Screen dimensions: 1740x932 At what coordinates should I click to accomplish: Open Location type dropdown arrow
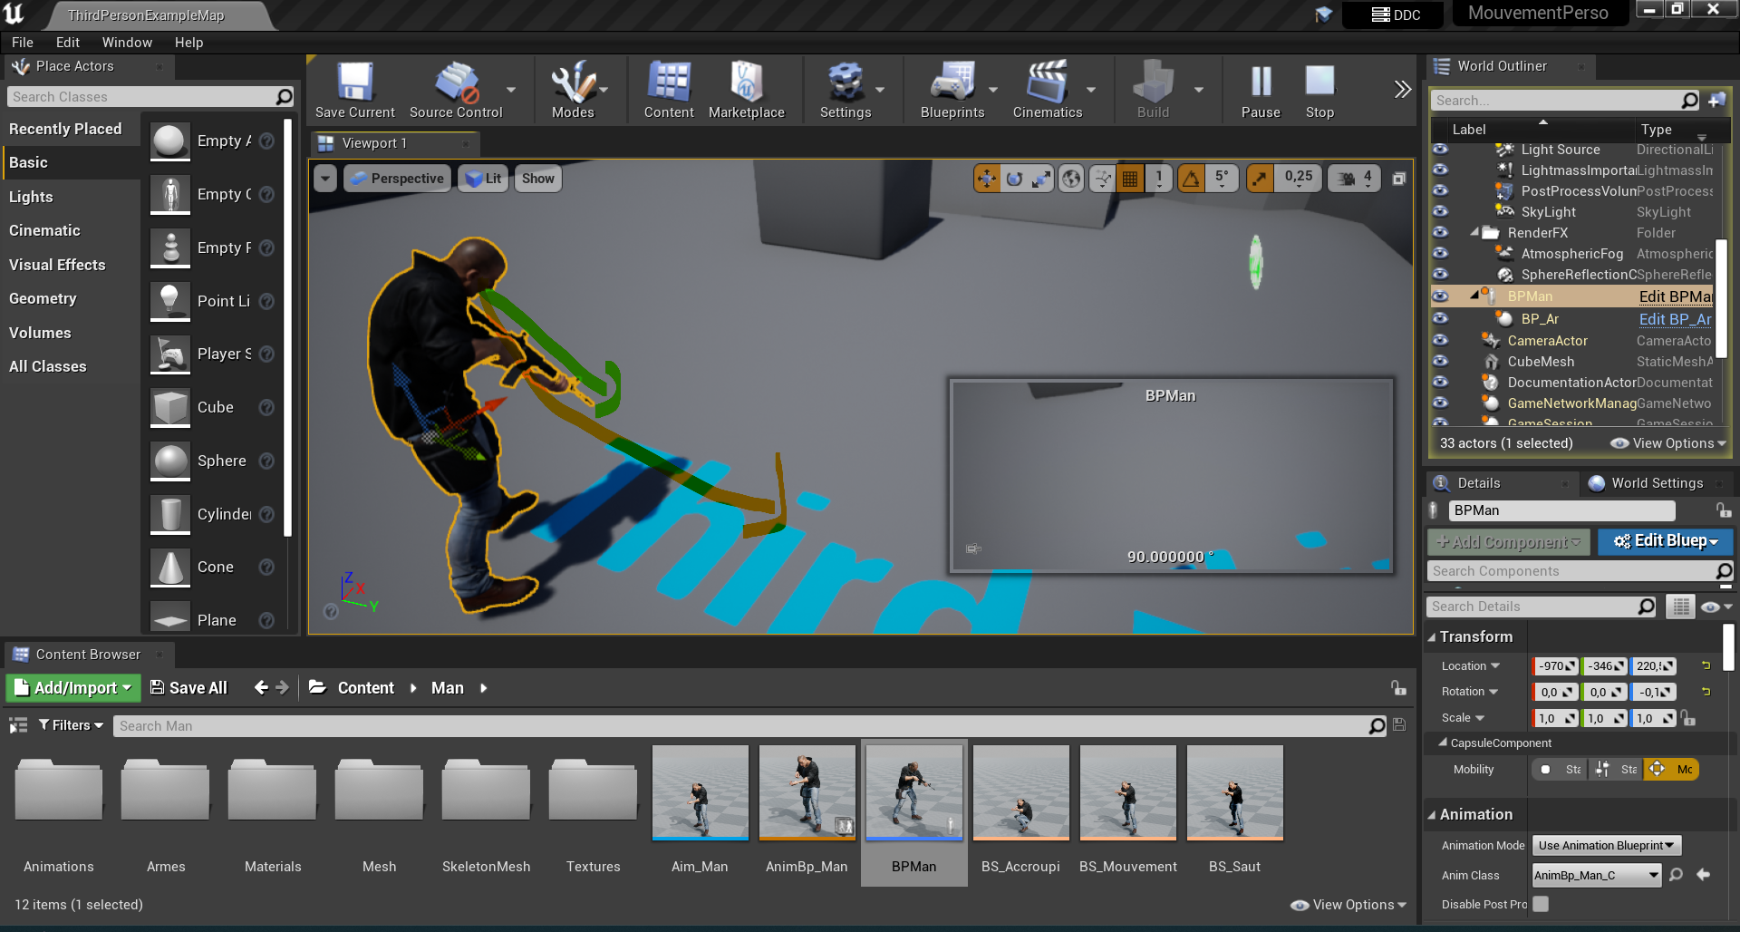point(1495,665)
